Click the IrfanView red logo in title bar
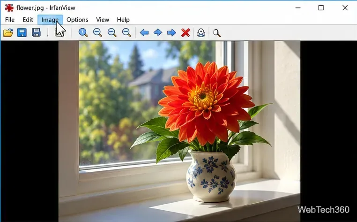The height and width of the screenshot is (222, 357). [x=9, y=8]
